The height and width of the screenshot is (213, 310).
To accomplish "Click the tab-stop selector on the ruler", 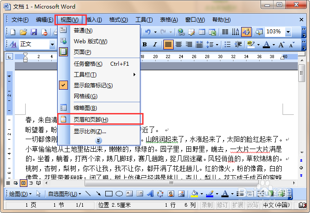I will 9,57.
